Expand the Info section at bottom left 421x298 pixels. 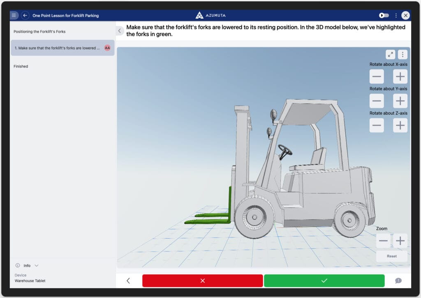coord(27,265)
